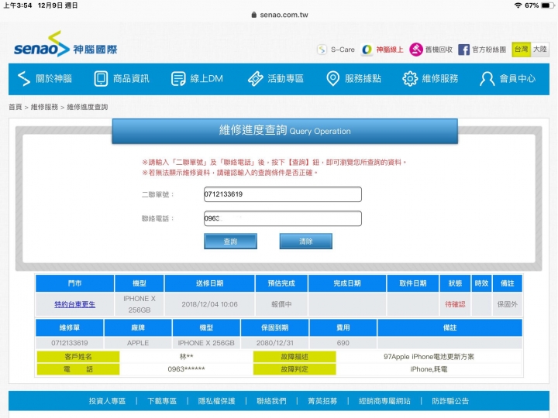Screen dimensions: 558x418
Task: Click the 聯絡電話 input field
Action: pyautogui.click(x=283, y=218)
